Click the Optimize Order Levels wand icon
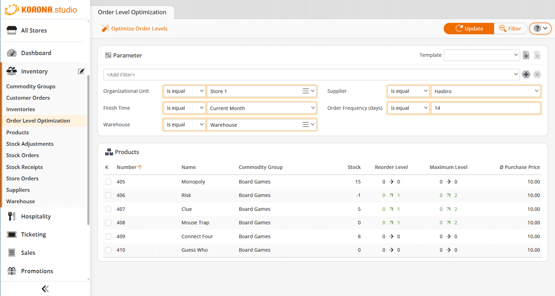Viewport: 555px width, 296px height. point(106,28)
